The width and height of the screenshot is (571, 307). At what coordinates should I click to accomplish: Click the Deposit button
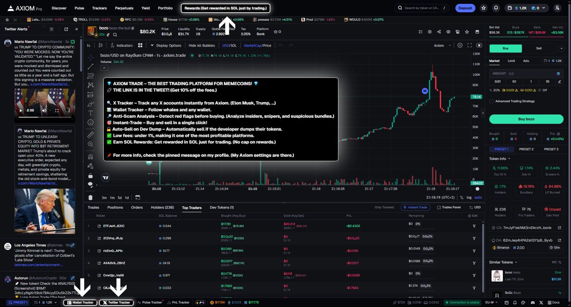[x=465, y=8]
